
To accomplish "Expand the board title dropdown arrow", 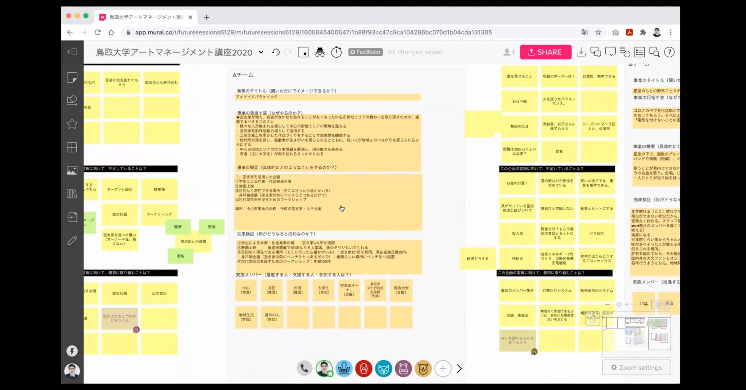I will (x=261, y=52).
